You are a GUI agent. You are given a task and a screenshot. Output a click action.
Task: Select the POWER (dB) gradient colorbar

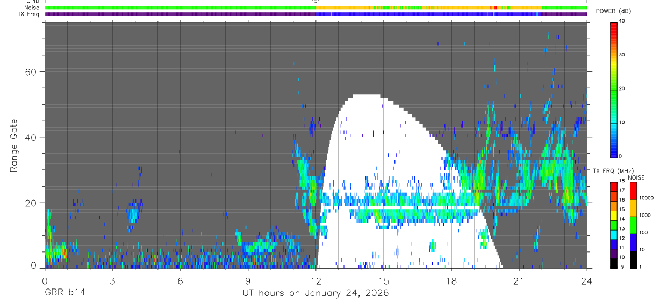point(613,89)
